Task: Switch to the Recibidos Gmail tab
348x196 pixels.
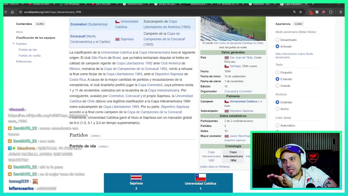Action: coord(230,4)
